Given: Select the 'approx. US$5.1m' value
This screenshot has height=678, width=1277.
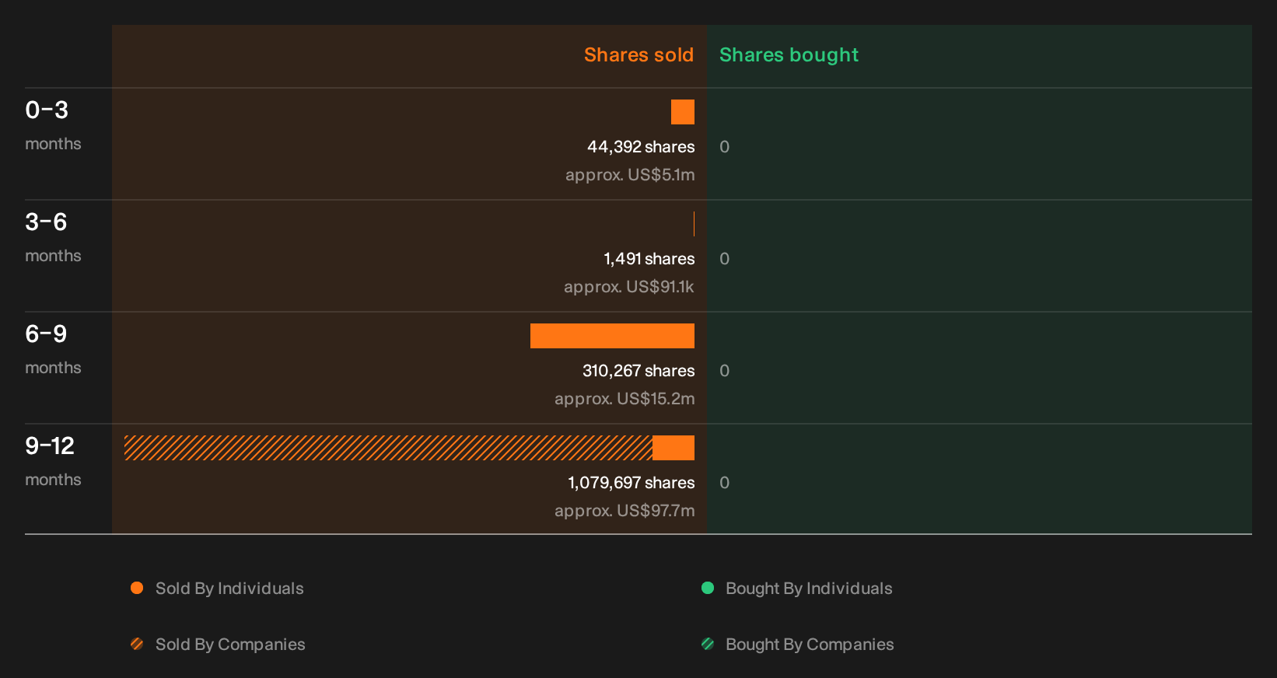Looking at the screenshot, I should [630, 175].
